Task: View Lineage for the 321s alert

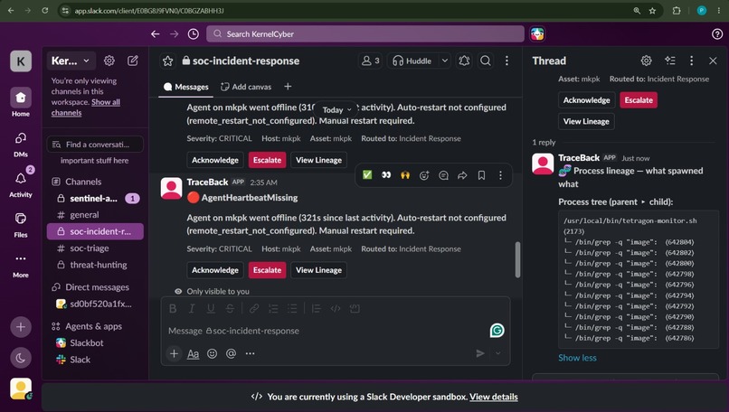Action: point(319,270)
